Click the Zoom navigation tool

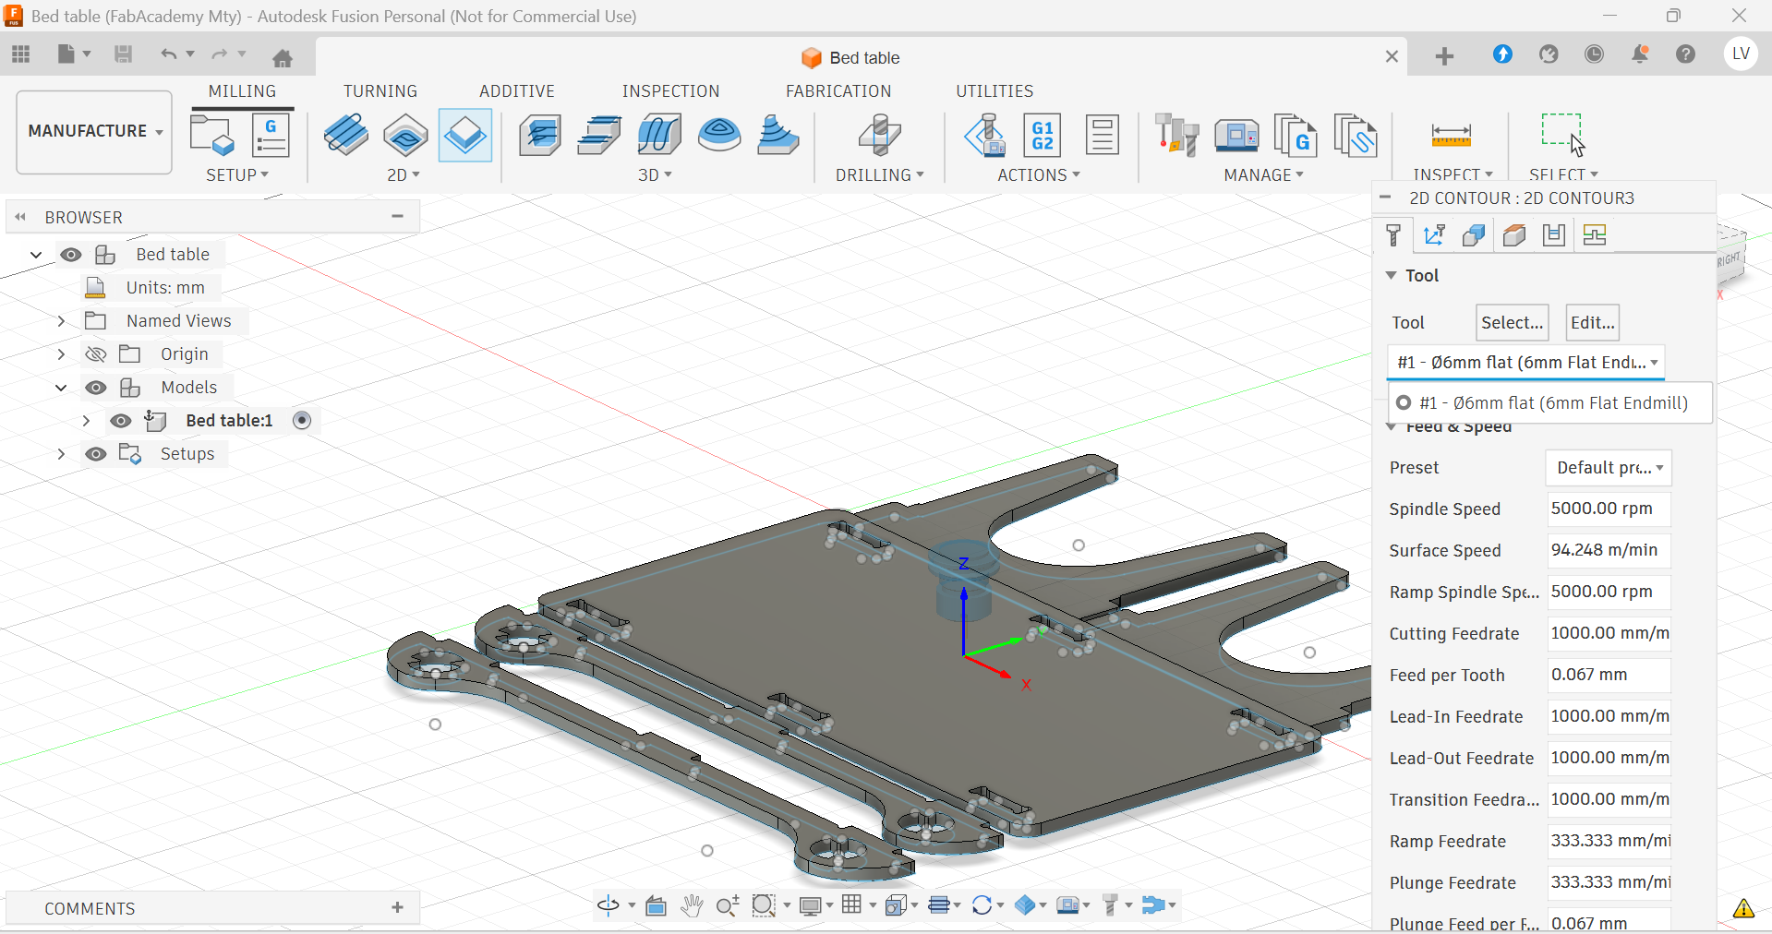tap(728, 905)
